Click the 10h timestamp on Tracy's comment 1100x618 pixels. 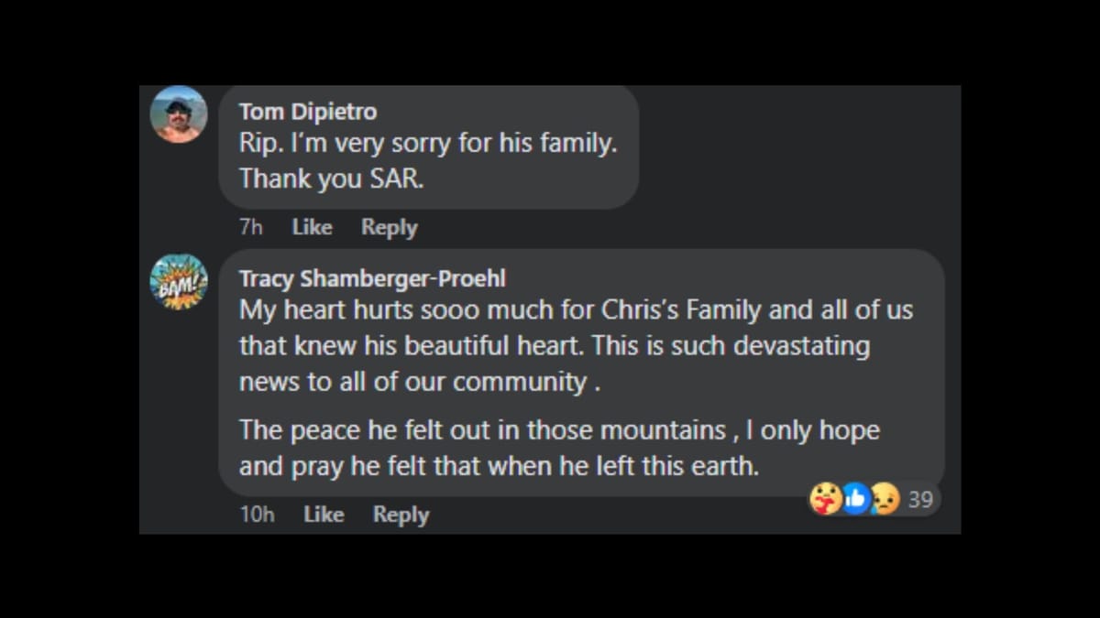[256, 514]
